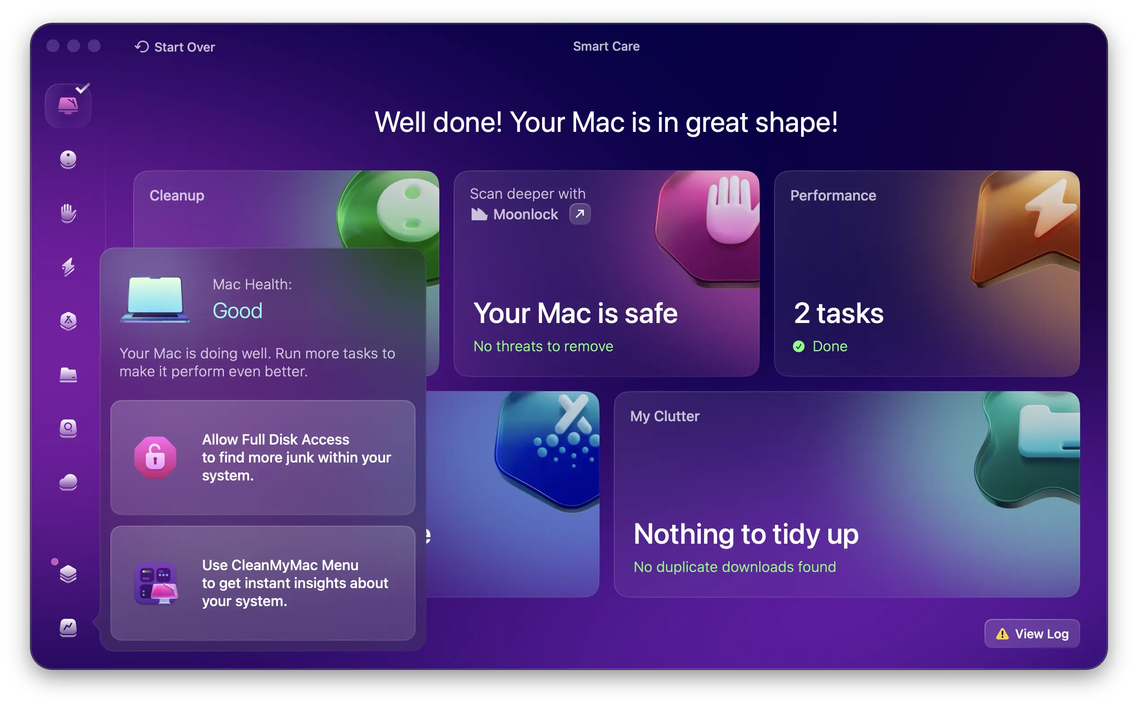
Task: Click the pink hand protection artwork
Action: pyautogui.click(x=707, y=228)
